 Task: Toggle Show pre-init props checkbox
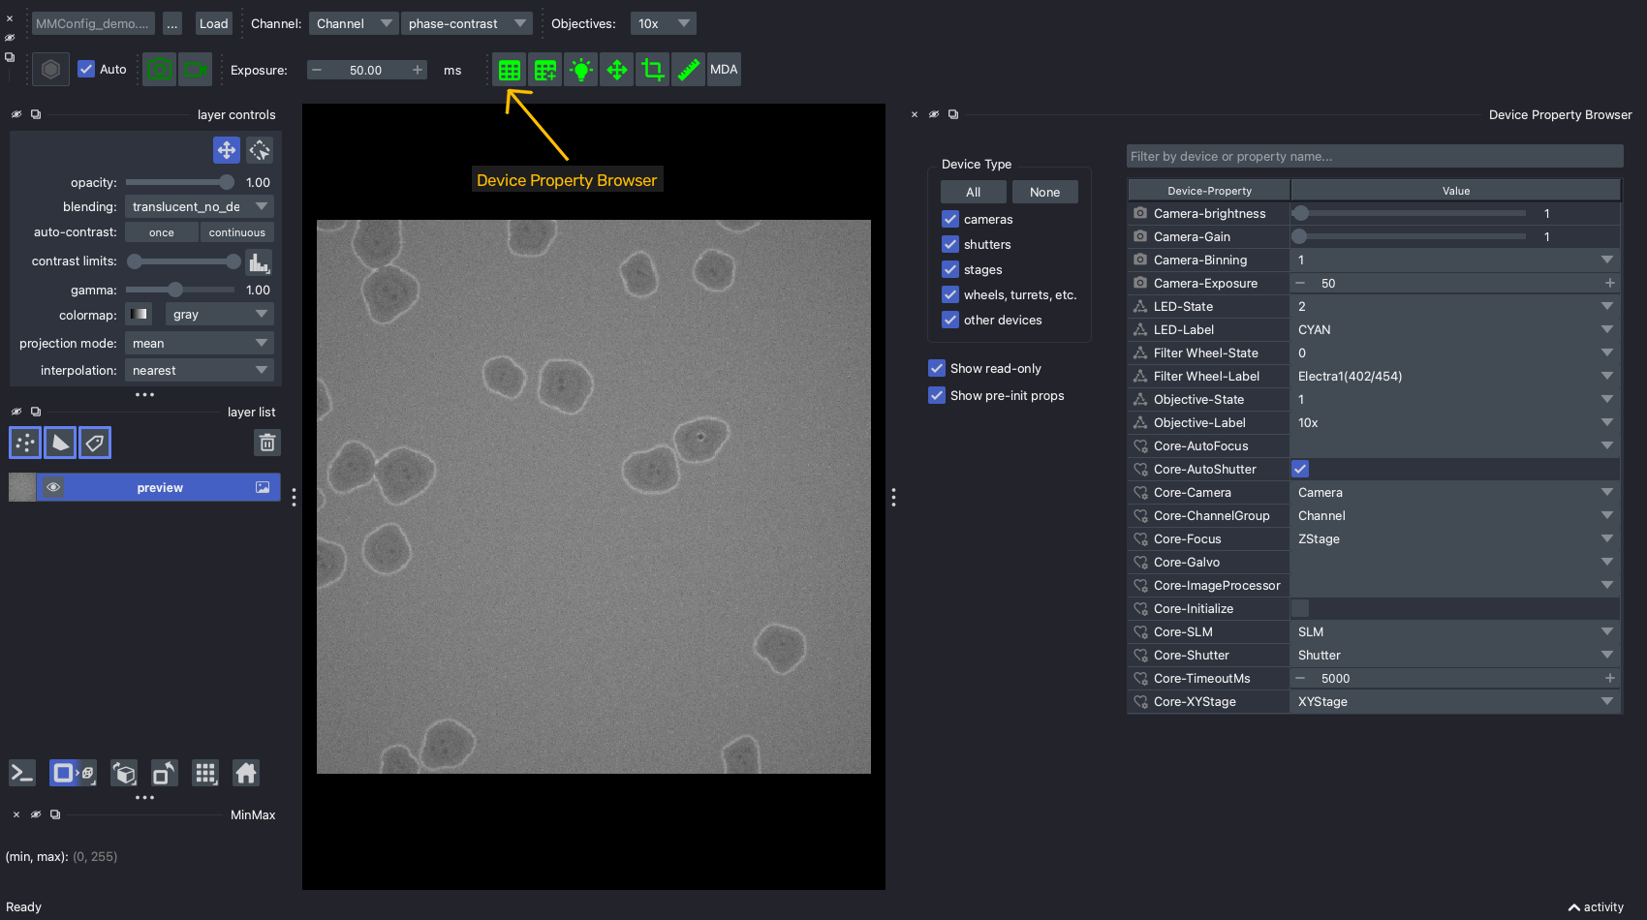(x=937, y=395)
